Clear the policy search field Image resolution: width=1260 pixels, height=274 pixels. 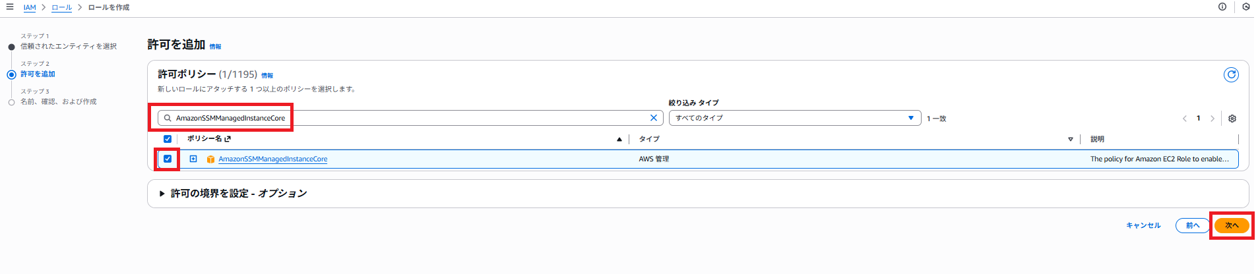coord(653,118)
